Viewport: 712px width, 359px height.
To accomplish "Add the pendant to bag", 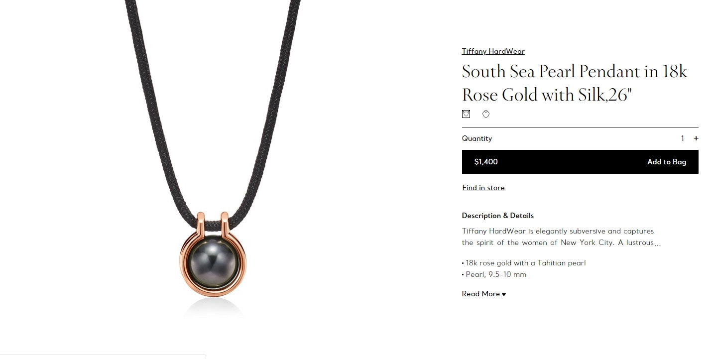I will (x=667, y=162).
